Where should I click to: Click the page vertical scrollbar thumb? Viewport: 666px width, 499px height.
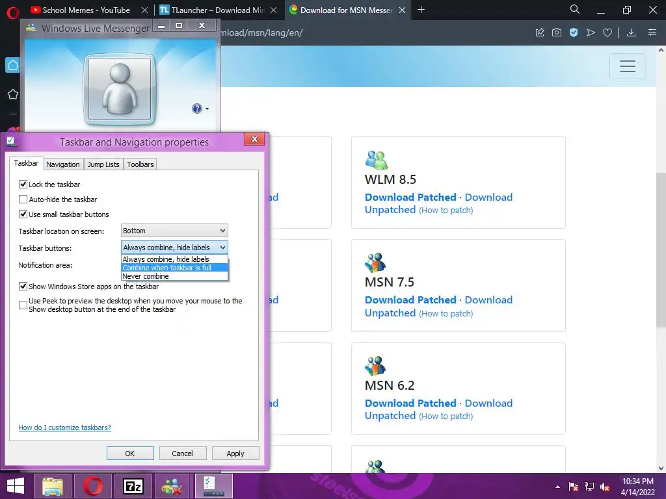point(661,250)
